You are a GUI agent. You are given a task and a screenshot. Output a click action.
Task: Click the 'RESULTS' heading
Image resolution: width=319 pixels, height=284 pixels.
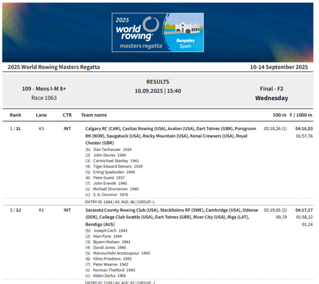pyautogui.click(x=158, y=82)
